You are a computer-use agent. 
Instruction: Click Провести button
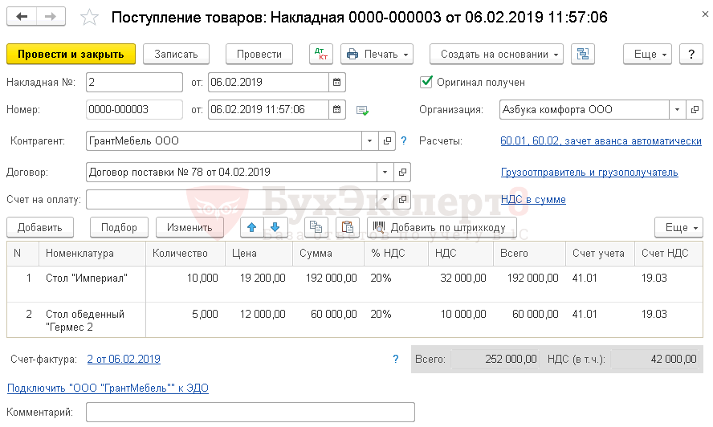[x=259, y=54]
